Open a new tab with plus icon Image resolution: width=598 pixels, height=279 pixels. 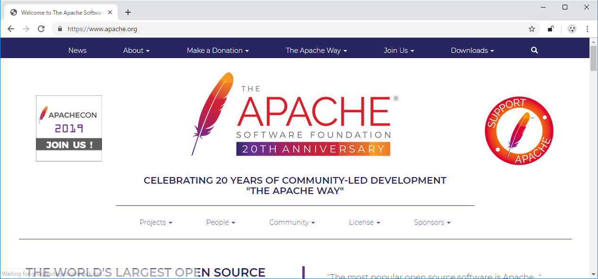pos(128,12)
